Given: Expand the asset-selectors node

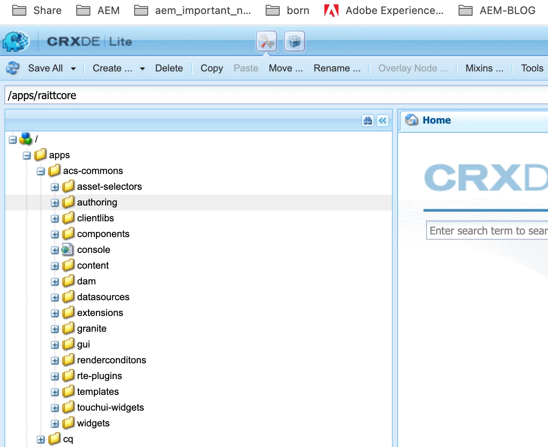Looking at the screenshot, I should (55, 187).
